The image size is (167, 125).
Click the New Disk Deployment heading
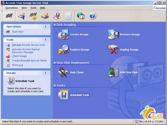[73, 63]
